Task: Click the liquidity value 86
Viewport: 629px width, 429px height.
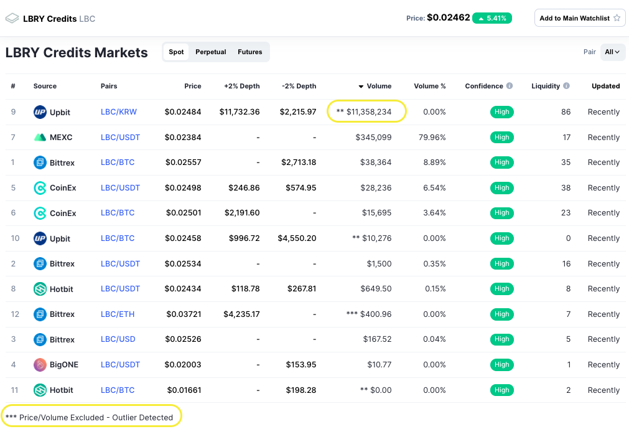Action: click(x=566, y=112)
